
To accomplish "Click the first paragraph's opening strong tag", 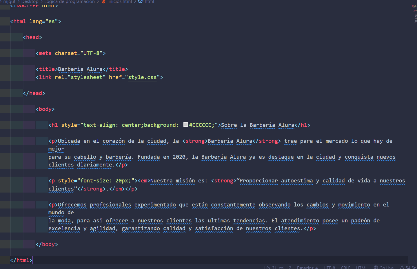I will [x=195, y=141].
